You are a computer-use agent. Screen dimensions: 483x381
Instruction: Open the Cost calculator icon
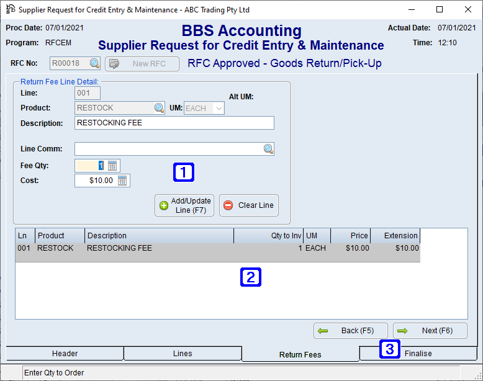tap(122, 181)
